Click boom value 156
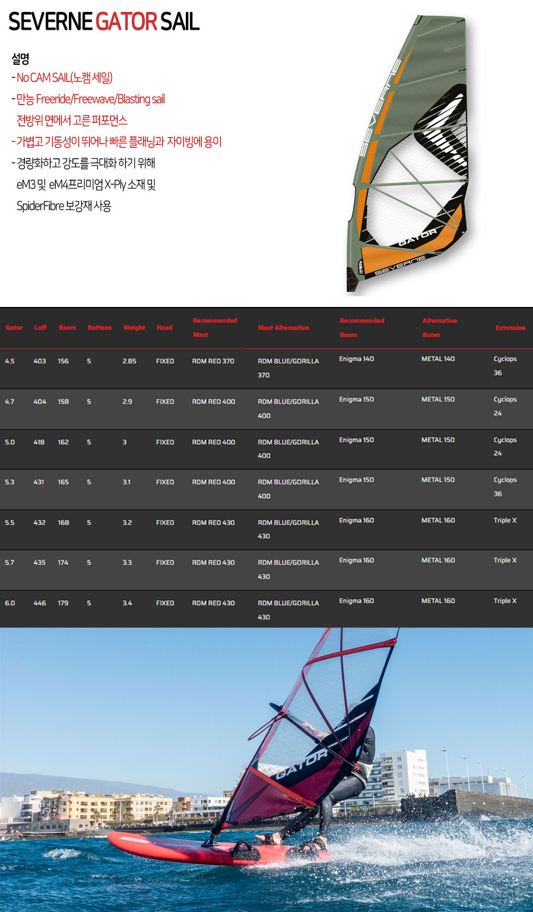533x912 pixels. [x=63, y=361]
